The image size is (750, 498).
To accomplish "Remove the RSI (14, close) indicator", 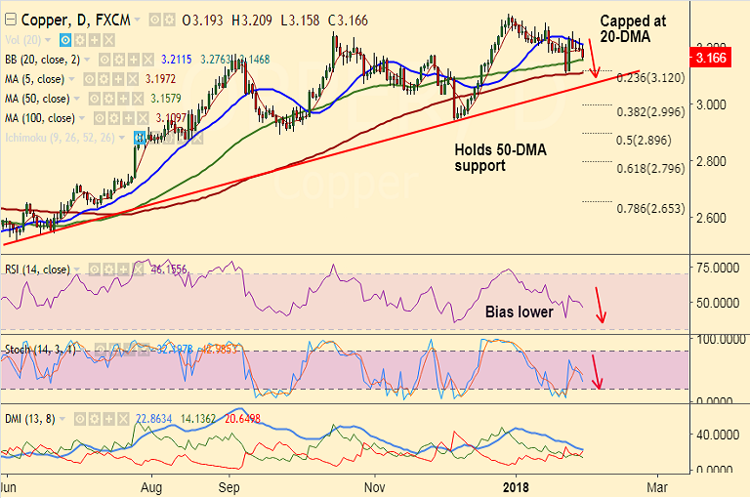I will pos(138,270).
